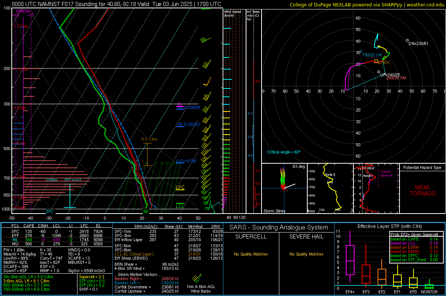Click the green 'LCL' level marker
Image resolution: width=446 pixels, height=296 pixels.
180,206
